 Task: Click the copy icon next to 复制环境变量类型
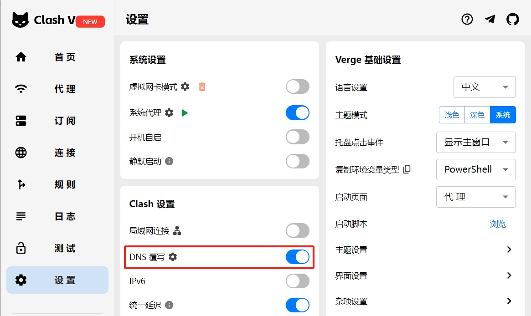(406, 169)
